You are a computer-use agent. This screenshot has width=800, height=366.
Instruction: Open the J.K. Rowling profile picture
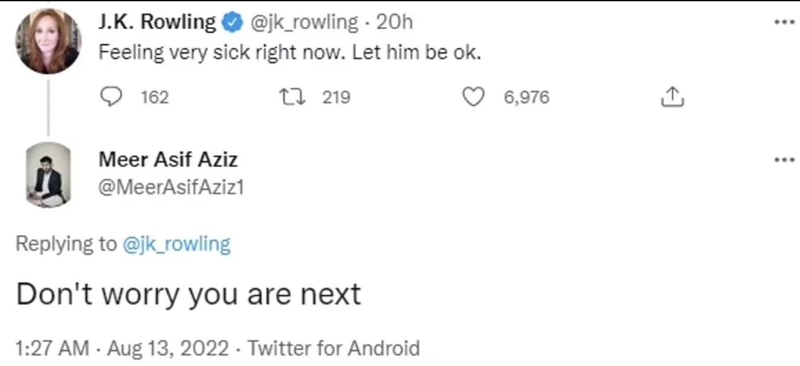pos(48,39)
